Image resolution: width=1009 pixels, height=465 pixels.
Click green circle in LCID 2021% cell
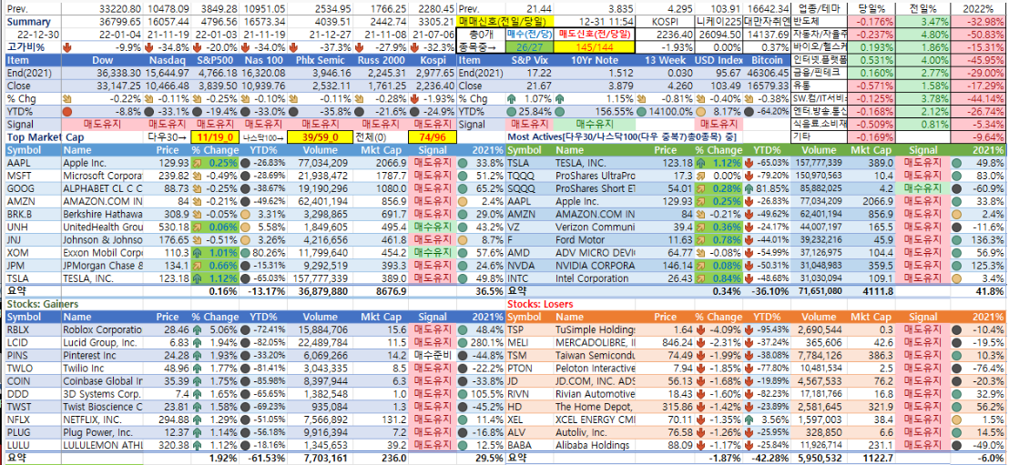tap(463, 343)
